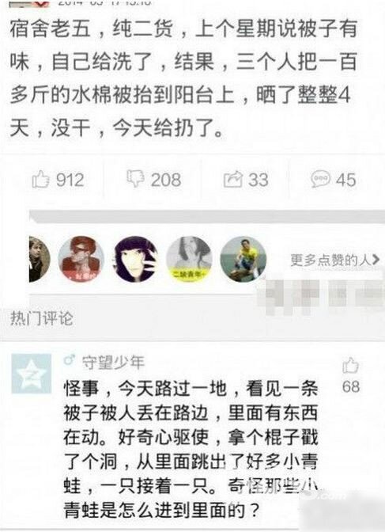
Task: Tap the 912 like count number
Action: (x=70, y=180)
